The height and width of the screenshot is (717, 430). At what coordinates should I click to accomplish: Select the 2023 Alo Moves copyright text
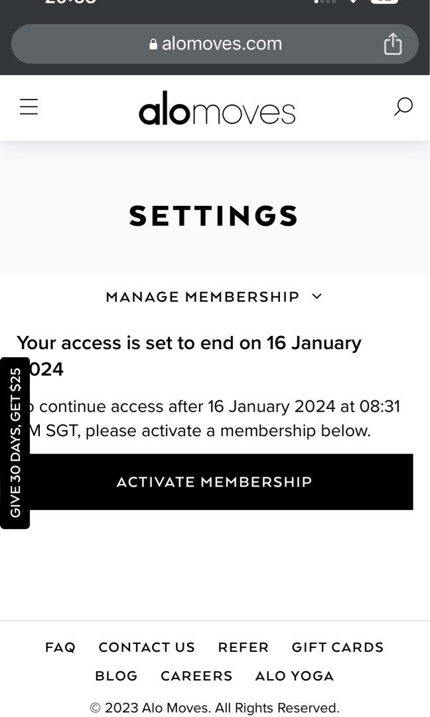[x=215, y=708]
